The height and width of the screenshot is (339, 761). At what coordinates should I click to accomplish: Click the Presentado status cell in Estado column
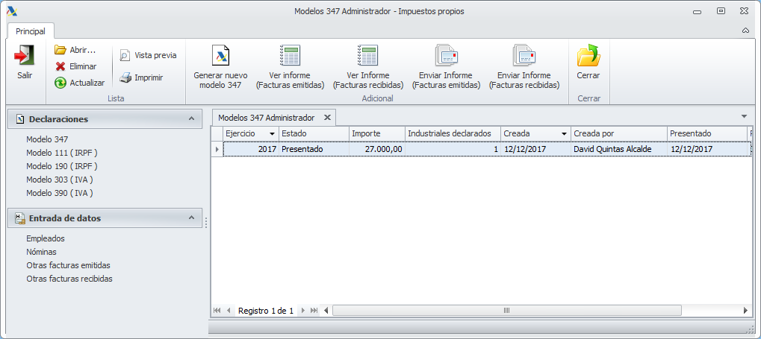coord(314,149)
